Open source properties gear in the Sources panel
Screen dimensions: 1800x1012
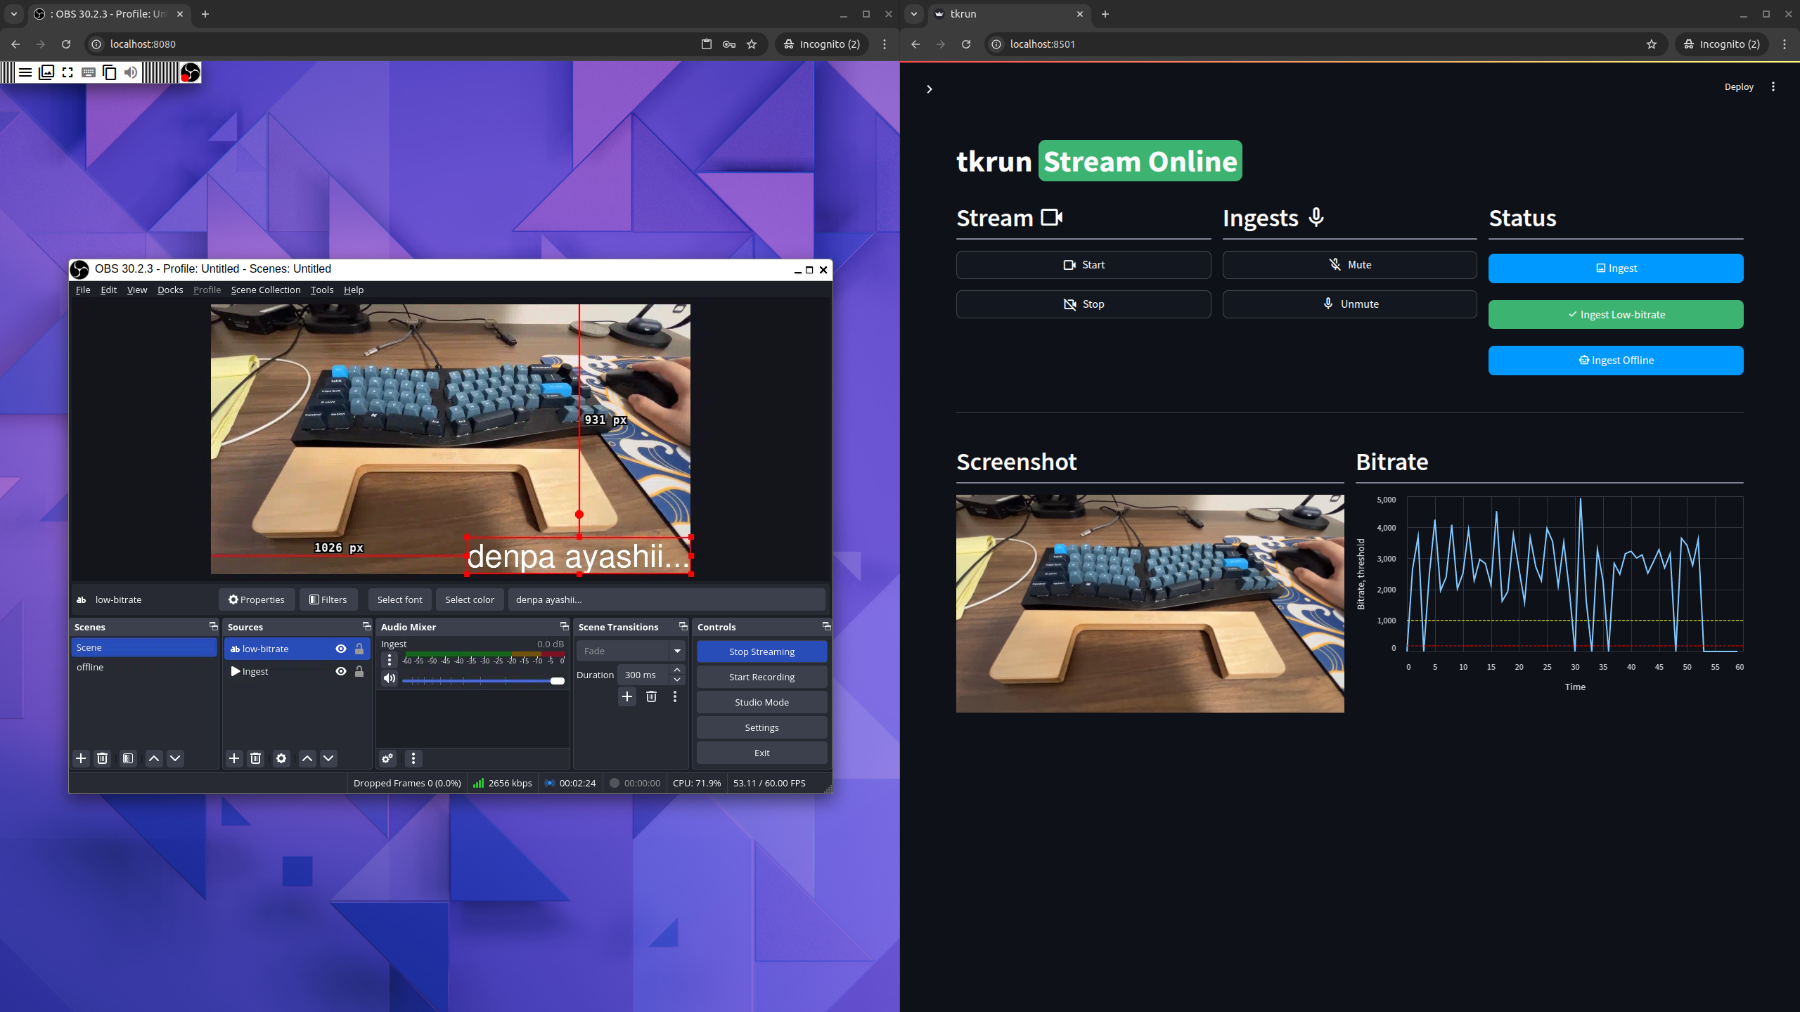click(x=281, y=758)
